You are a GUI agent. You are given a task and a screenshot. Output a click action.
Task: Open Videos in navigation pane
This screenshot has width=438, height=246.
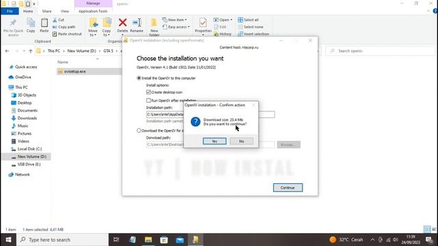click(23, 141)
